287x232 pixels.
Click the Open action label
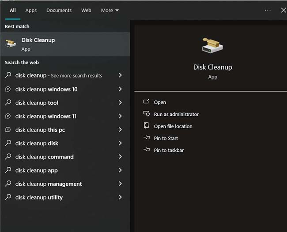(160, 102)
